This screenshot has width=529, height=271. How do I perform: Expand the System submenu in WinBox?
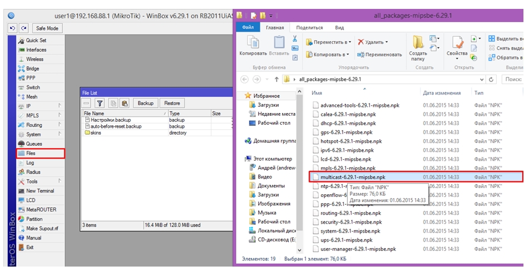click(x=41, y=134)
